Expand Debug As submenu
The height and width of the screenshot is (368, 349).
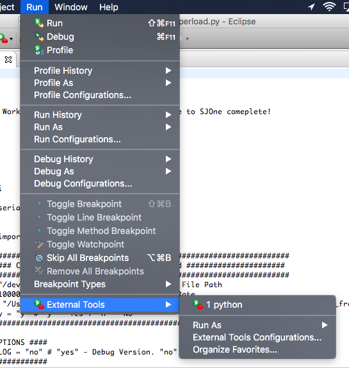point(100,171)
